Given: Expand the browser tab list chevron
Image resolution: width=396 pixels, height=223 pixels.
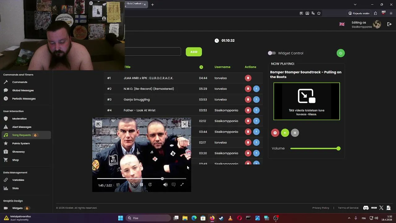Looking at the screenshot, I should [355, 5].
